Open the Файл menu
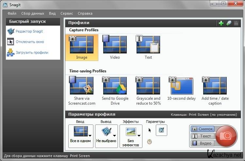The width and height of the screenshot is (245, 161). [12, 13]
